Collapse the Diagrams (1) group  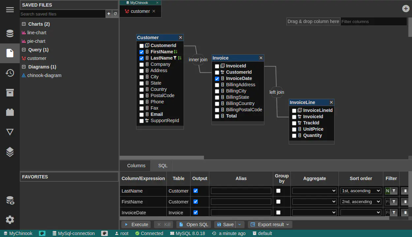[x=24, y=67]
